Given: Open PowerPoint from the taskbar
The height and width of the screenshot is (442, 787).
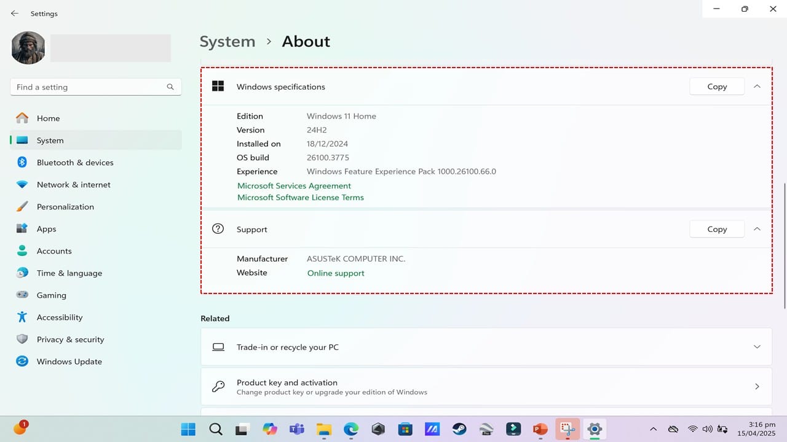Looking at the screenshot, I should tap(540, 429).
